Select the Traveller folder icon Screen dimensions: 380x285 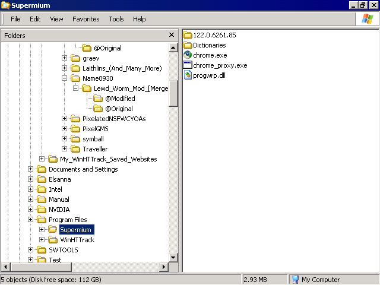pos(75,149)
